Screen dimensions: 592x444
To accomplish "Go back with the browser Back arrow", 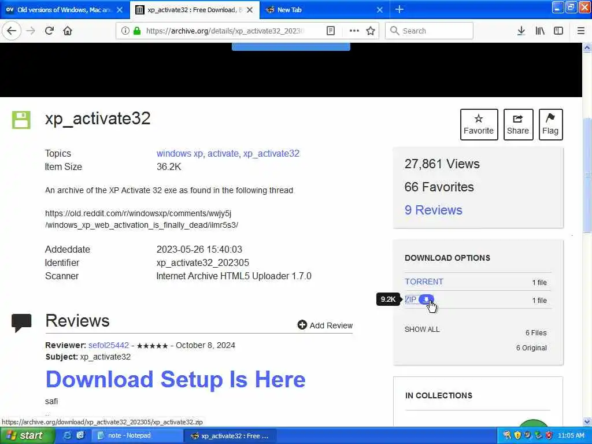I will click(x=12, y=31).
